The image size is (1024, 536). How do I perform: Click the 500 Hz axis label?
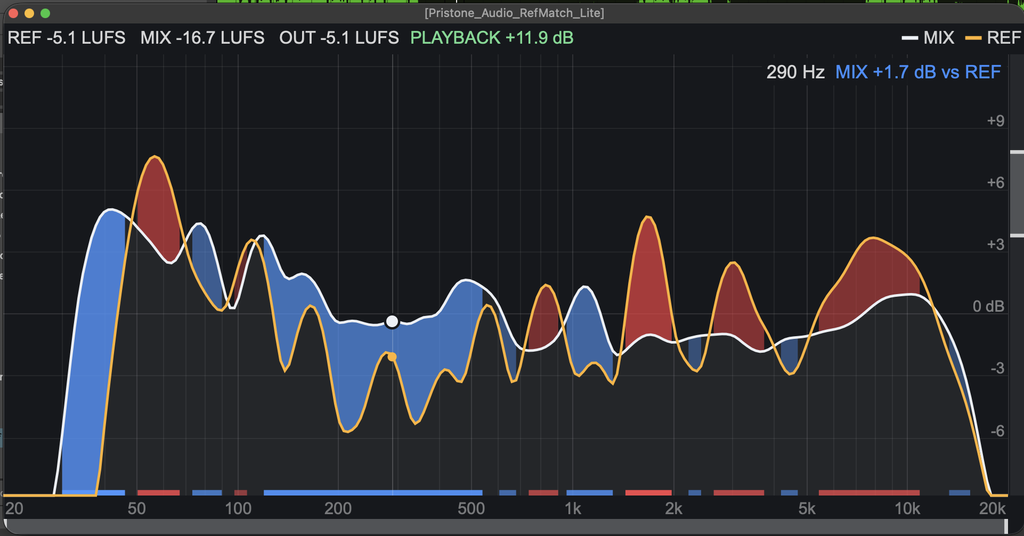pos(471,508)
